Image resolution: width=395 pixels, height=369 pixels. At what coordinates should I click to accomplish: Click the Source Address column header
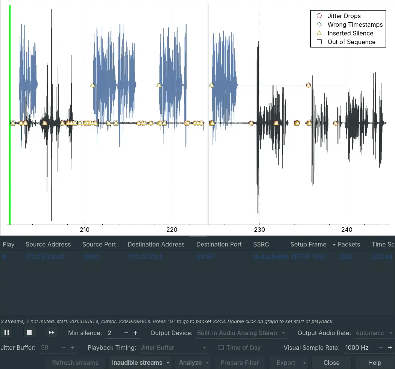click(48, 244)
